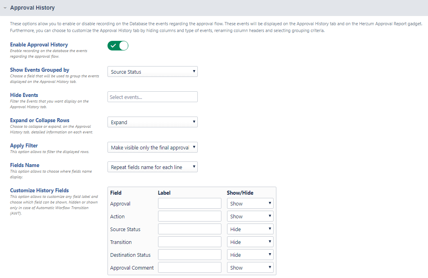
Task: Click the Action field label input
Action: tap(189, 216)
